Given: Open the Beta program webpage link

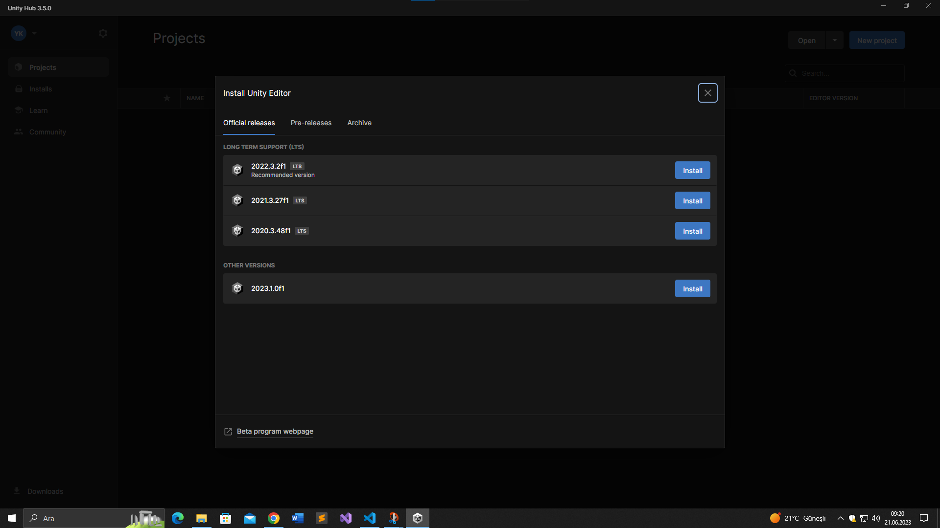Looking at the screenshot, I should (x=275, y=431).
